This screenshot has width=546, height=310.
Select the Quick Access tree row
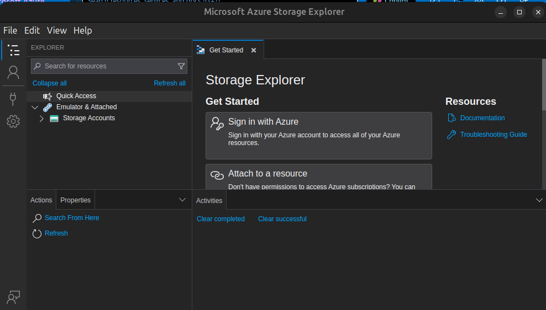[109, 97]
